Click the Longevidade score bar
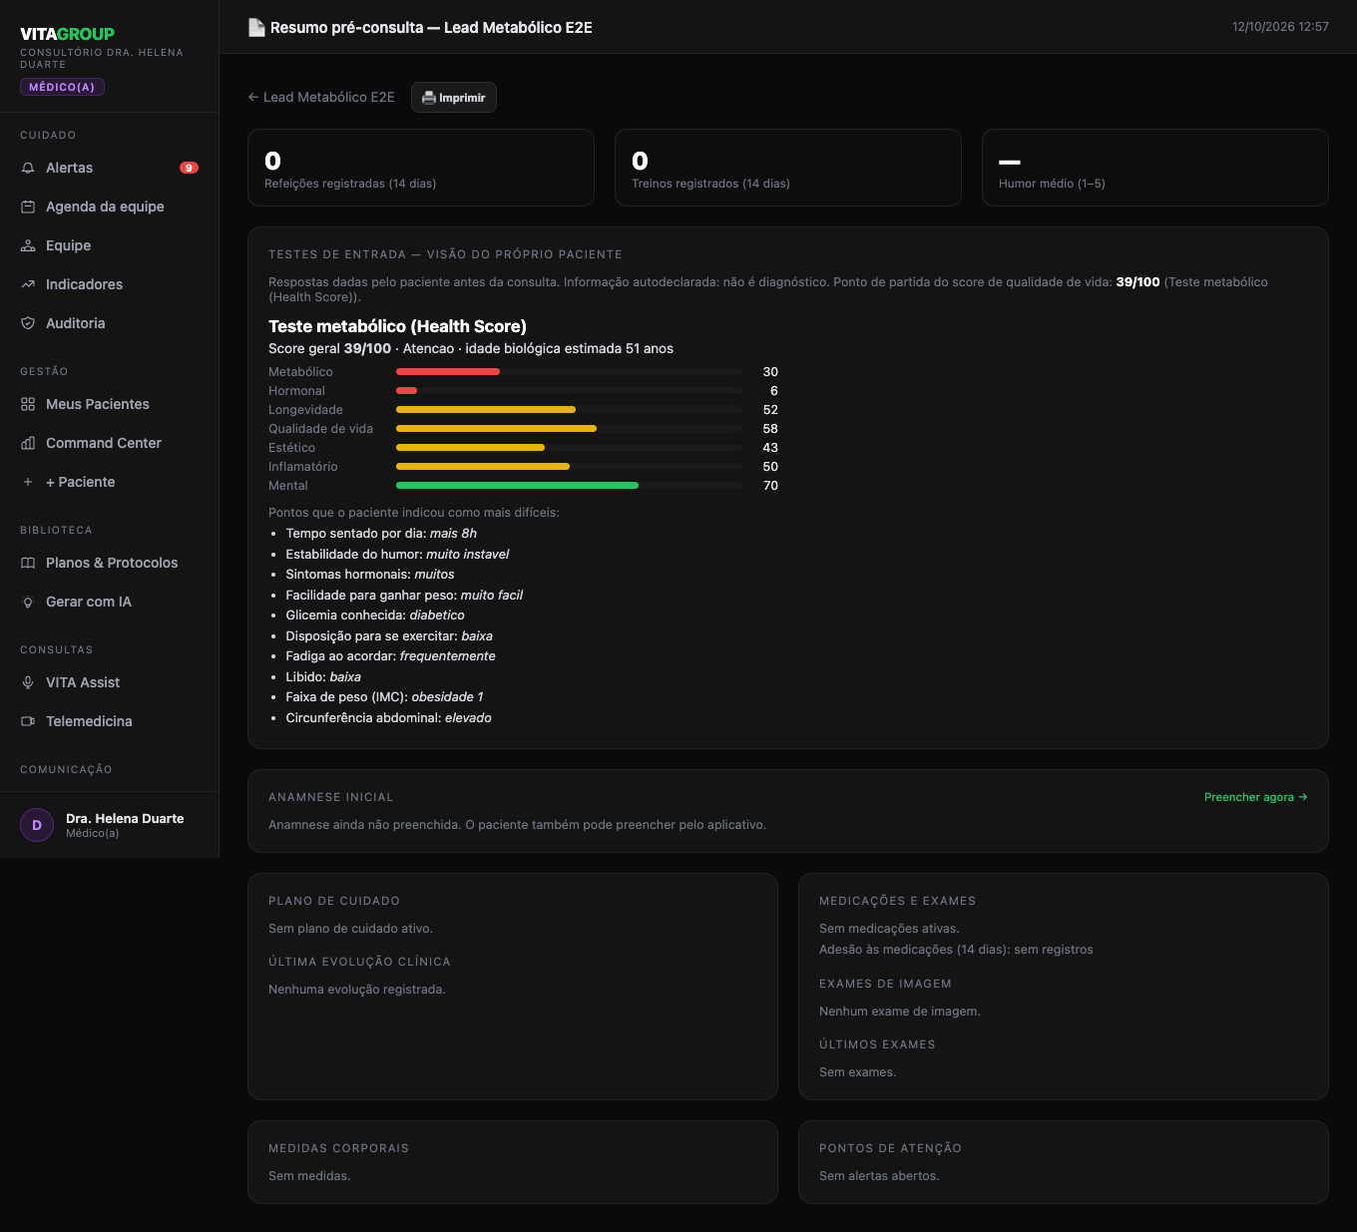This screenshot has width=1357, height=1232. (569, 410)
